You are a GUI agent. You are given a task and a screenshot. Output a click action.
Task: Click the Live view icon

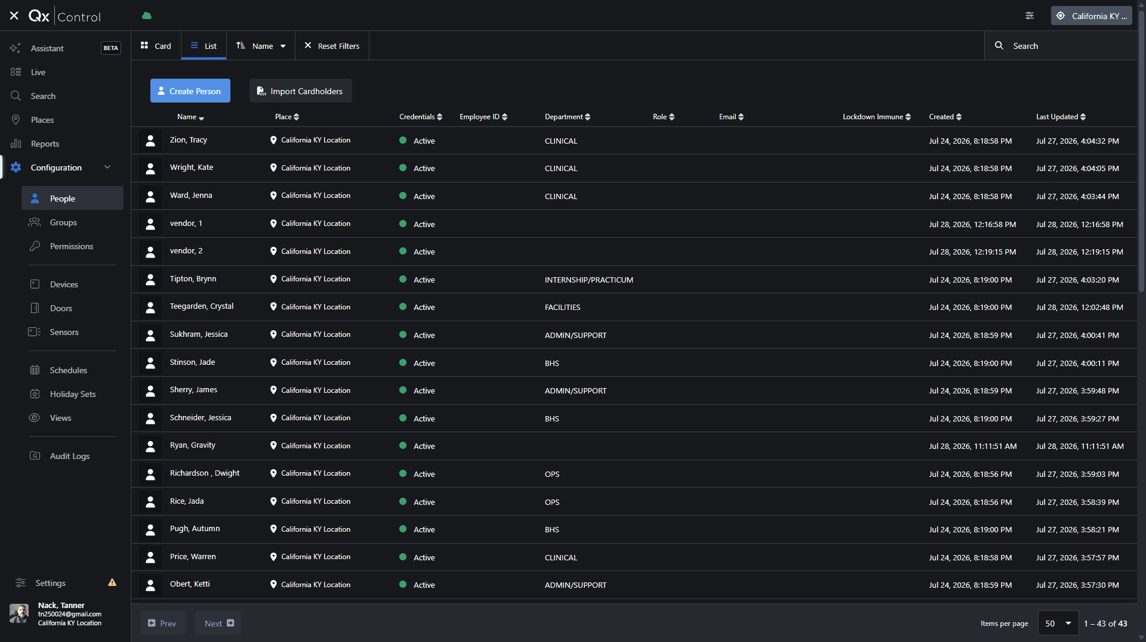[x=16, y=72]
